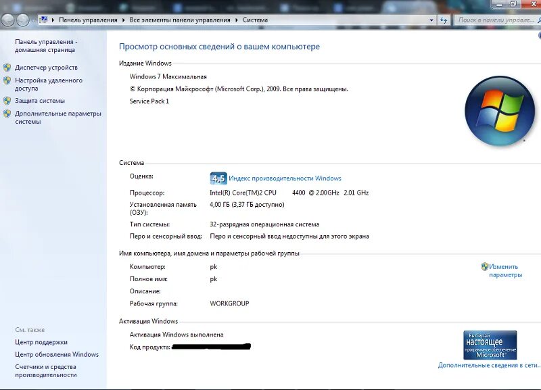Expand arrow after Все элементы панели управления
The height and width of the screenshot is (390, 541).
pyautogui.click(x=236, y=20)
